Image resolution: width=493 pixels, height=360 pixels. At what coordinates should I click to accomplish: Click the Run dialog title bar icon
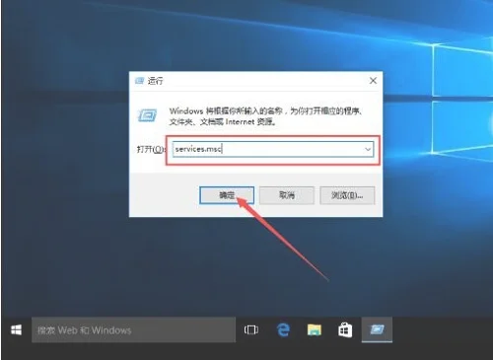tap(139, 81)
